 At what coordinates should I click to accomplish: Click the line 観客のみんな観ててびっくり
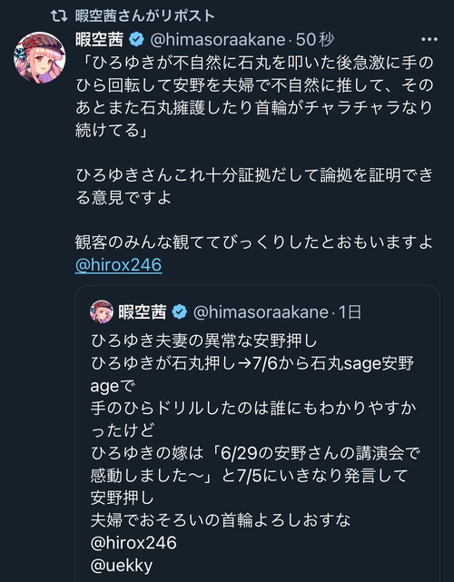pyautogui.click(x=254, y=242)
